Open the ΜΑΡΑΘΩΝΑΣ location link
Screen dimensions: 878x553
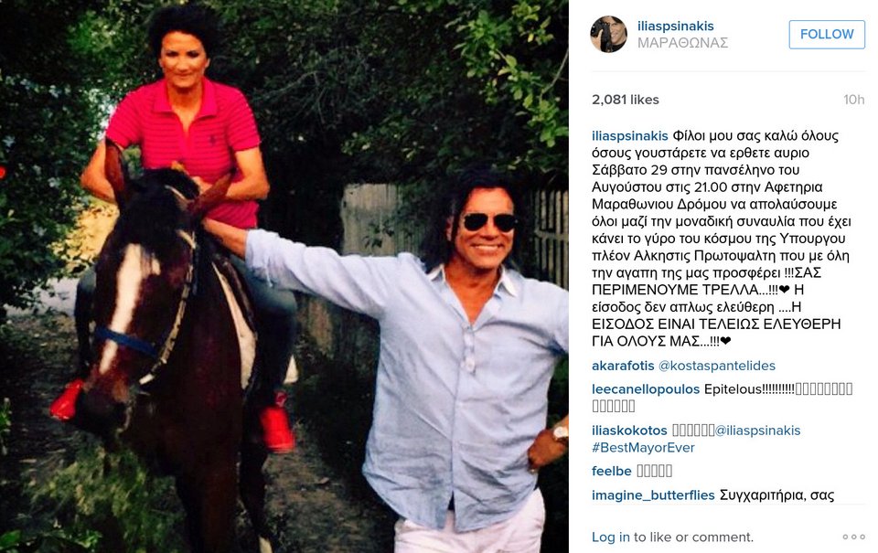[682, 43]
